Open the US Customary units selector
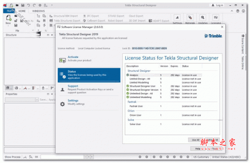 point(201,157)
